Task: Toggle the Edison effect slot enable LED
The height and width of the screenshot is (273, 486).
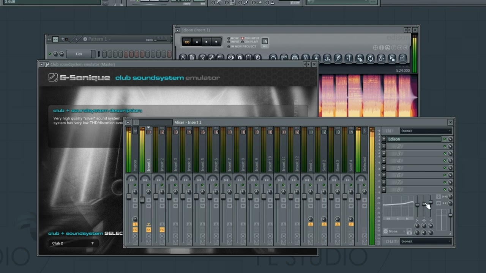Action: point(445,139)
